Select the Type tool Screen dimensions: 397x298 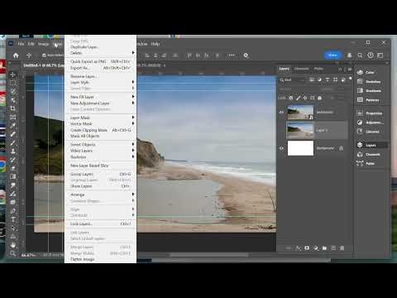point(12,219)
